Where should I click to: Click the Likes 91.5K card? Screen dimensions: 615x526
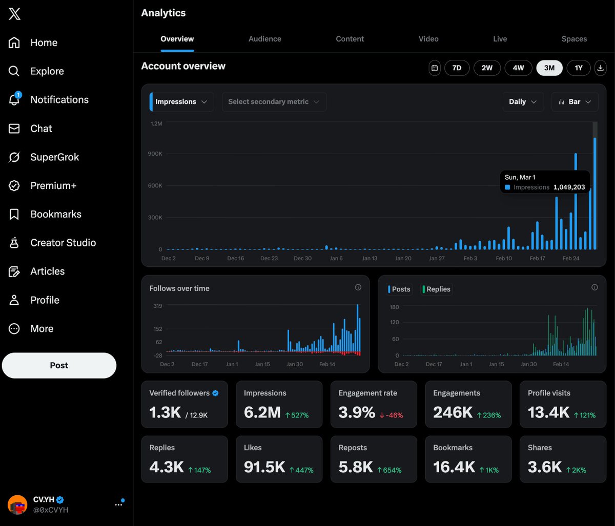pos(279,459)
